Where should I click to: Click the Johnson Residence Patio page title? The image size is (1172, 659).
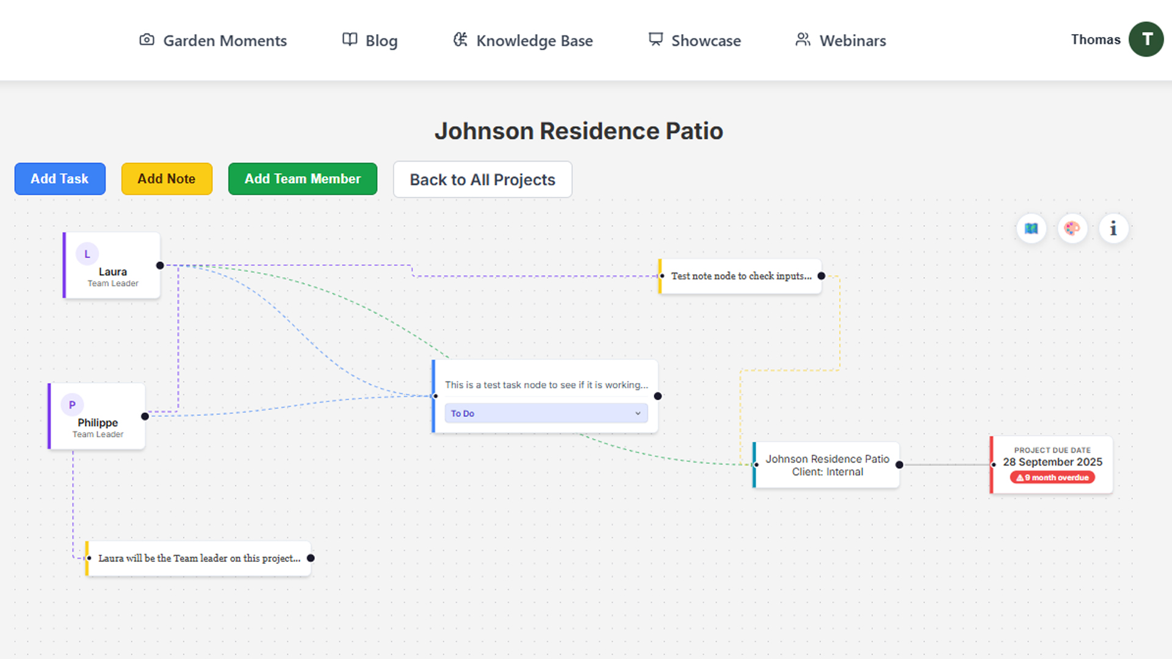[x=579, y=131]
